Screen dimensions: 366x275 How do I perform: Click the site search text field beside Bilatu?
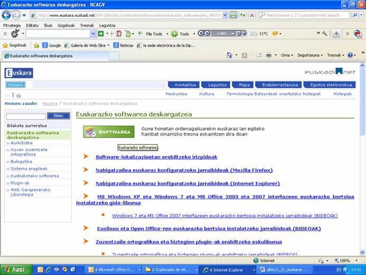coord(26,116)
